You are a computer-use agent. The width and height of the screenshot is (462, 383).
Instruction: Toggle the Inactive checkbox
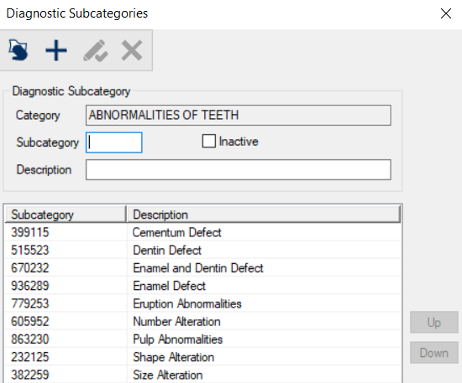point(209,141)
